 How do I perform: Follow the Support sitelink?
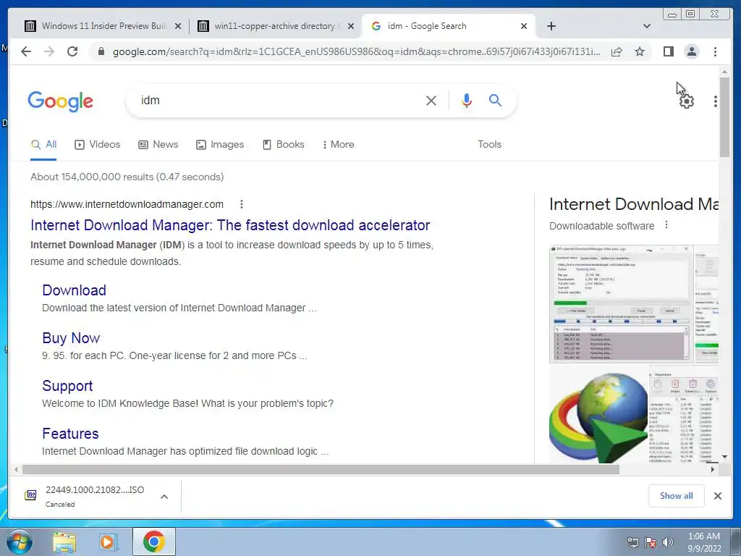(67, 386)
